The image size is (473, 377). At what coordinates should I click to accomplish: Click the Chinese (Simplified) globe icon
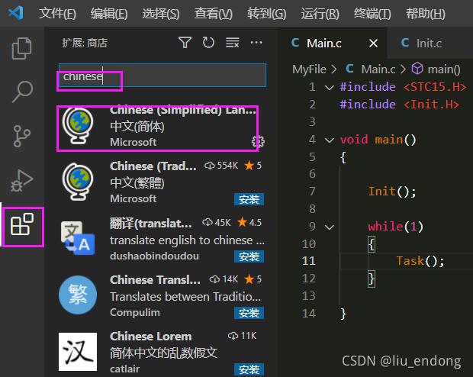pyautogui.click(x=78, y=126)
